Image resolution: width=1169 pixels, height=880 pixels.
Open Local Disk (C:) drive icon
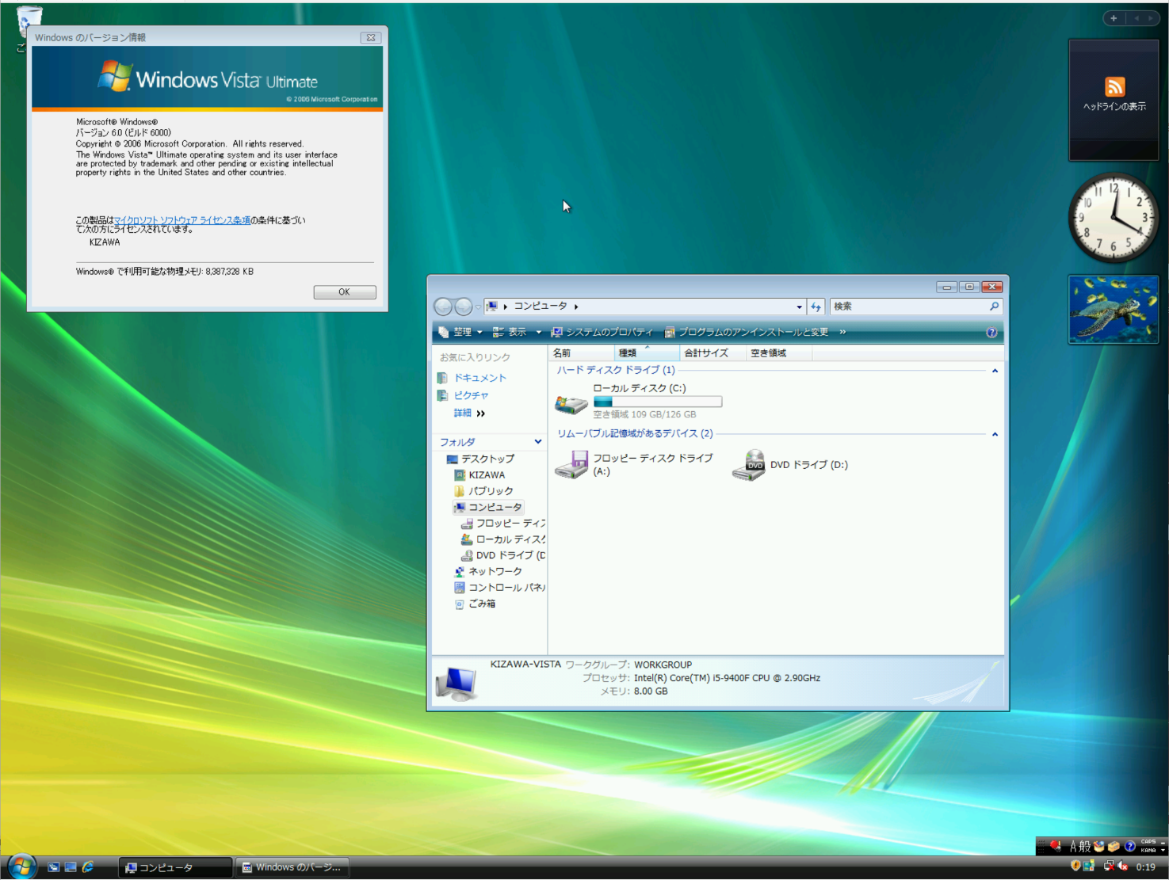pyautogui.click(x=571, y=405)
